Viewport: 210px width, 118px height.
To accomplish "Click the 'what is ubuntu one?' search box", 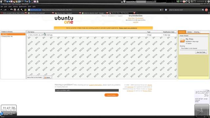I will pos(185,10).
